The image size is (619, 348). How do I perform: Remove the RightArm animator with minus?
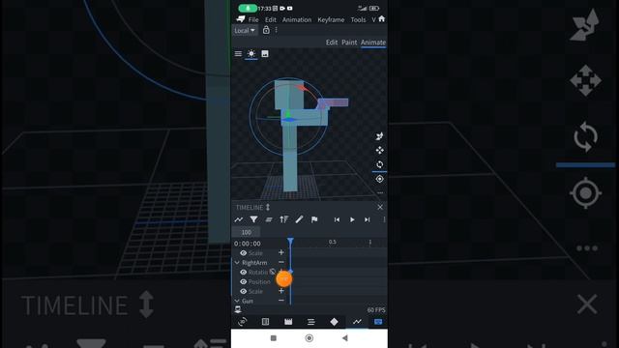click(x=281, y=262)
